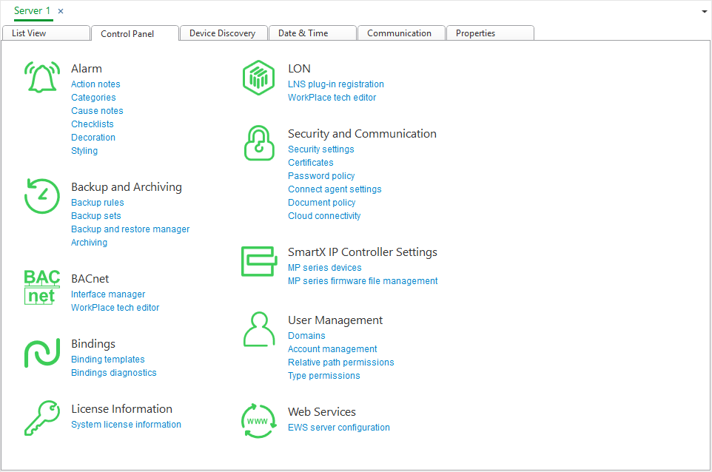Click the BACnet logo icon

pyautogui.click(x=41, y=287)
